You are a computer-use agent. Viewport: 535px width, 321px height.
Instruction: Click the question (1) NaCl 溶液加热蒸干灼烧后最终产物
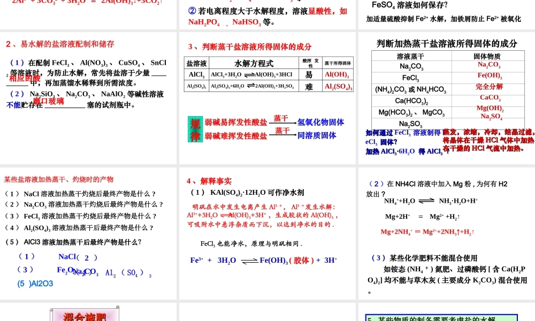[80, 194]
